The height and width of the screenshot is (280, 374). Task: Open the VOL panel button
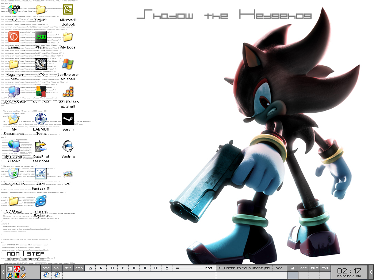tap(57, 268)
